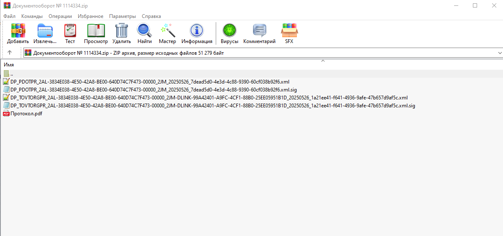
Task: Select the Протокол.pdf PDF icon
Action: pyautogui.click(x=6, y=114)
